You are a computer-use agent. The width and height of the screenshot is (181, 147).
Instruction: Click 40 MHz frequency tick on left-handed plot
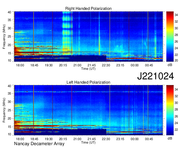coord(9,86)
